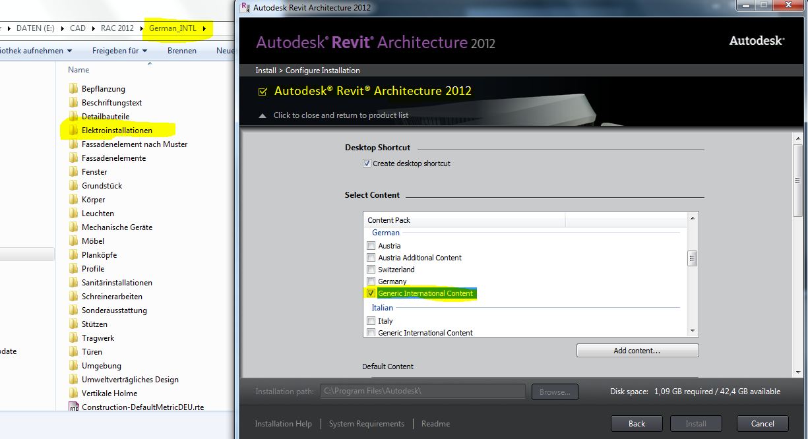Viewport: 808px width, 439px height.
Task: Select the Vertikale Holme folder icon
Action: coord(73,394)
